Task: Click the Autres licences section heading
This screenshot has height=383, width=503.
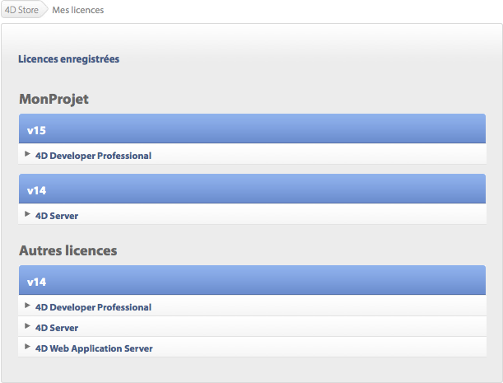Action: (68, 250)
